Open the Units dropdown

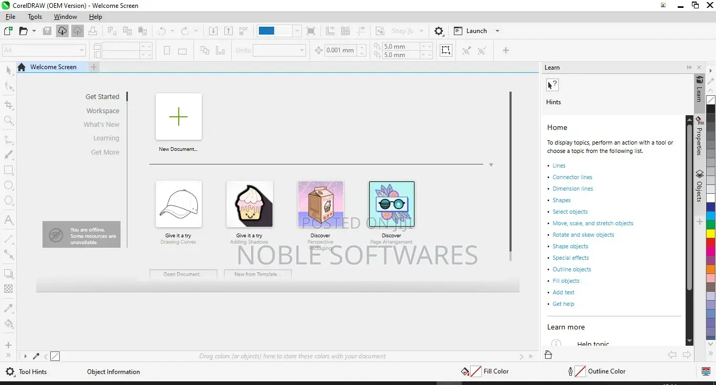[302, 50]
